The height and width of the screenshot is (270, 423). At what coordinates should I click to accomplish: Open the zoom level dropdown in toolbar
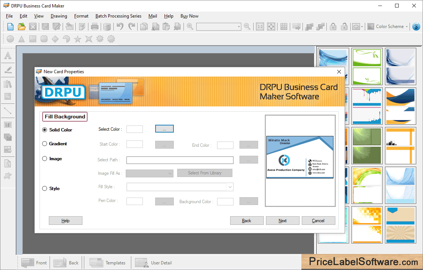pos(239,27)
